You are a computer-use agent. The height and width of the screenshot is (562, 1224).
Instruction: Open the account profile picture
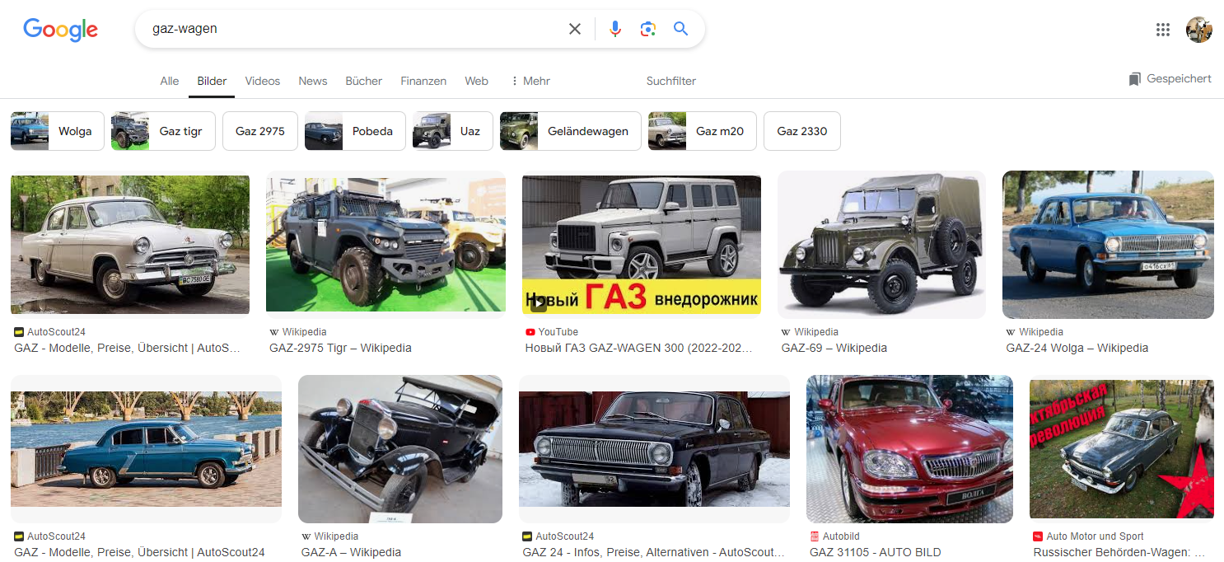pos(1198,30)
